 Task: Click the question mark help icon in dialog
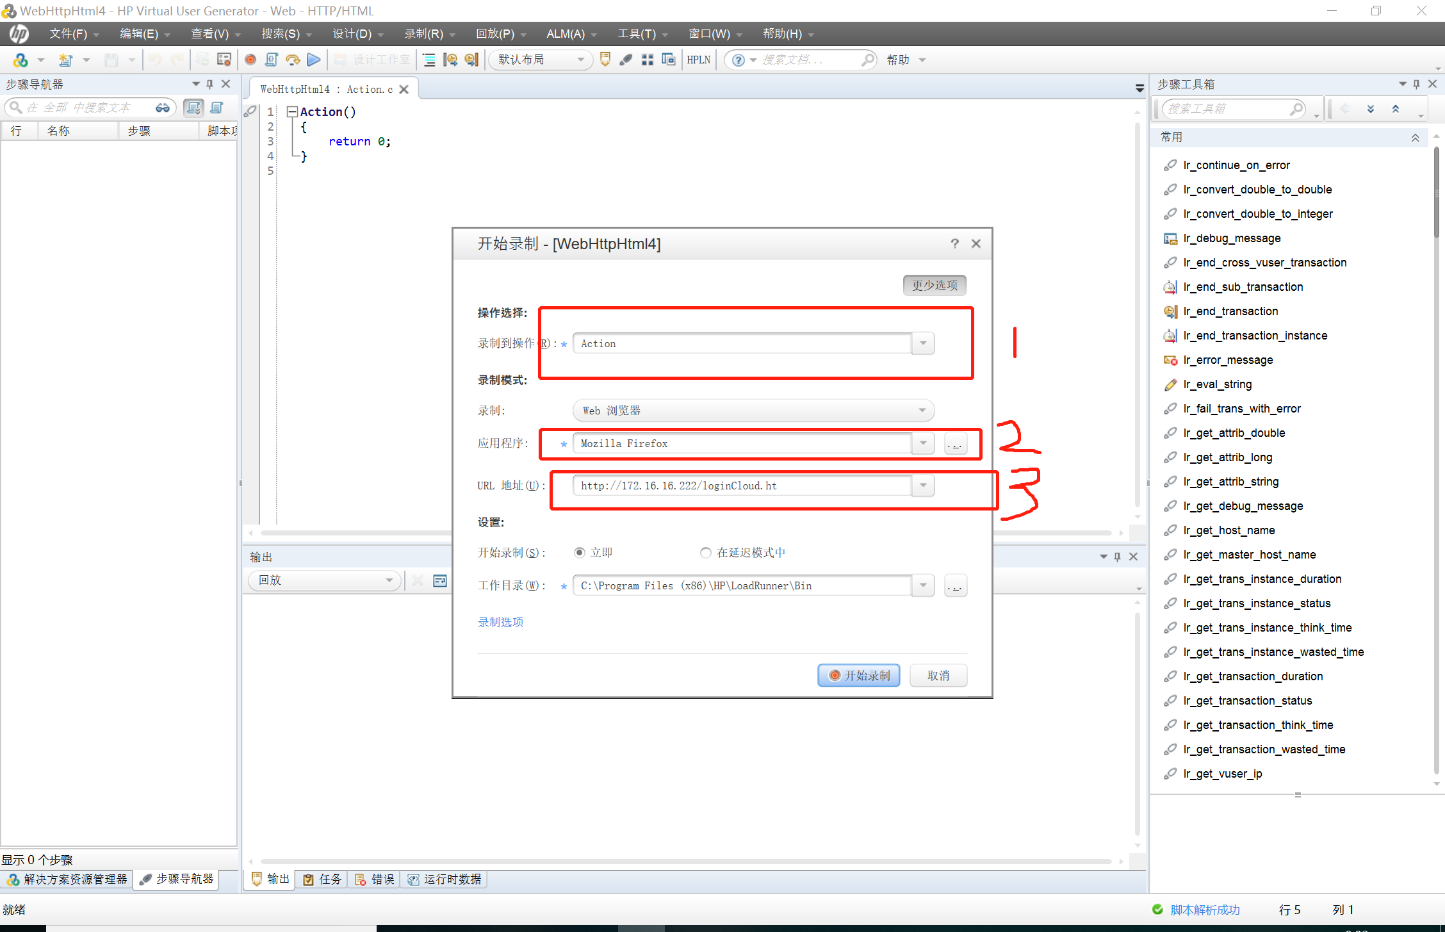click(x=954, y=243)
